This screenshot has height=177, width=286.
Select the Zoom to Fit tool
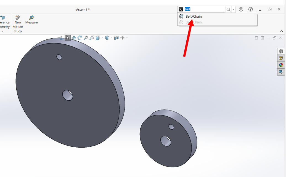coord(86,37)
